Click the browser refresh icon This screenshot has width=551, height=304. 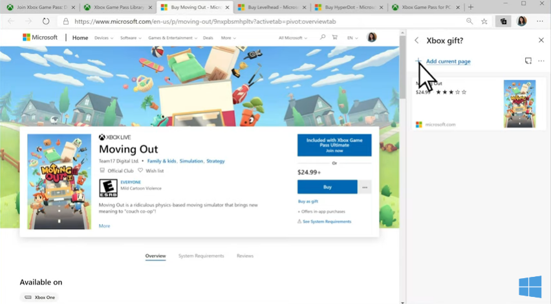point(46,21)
